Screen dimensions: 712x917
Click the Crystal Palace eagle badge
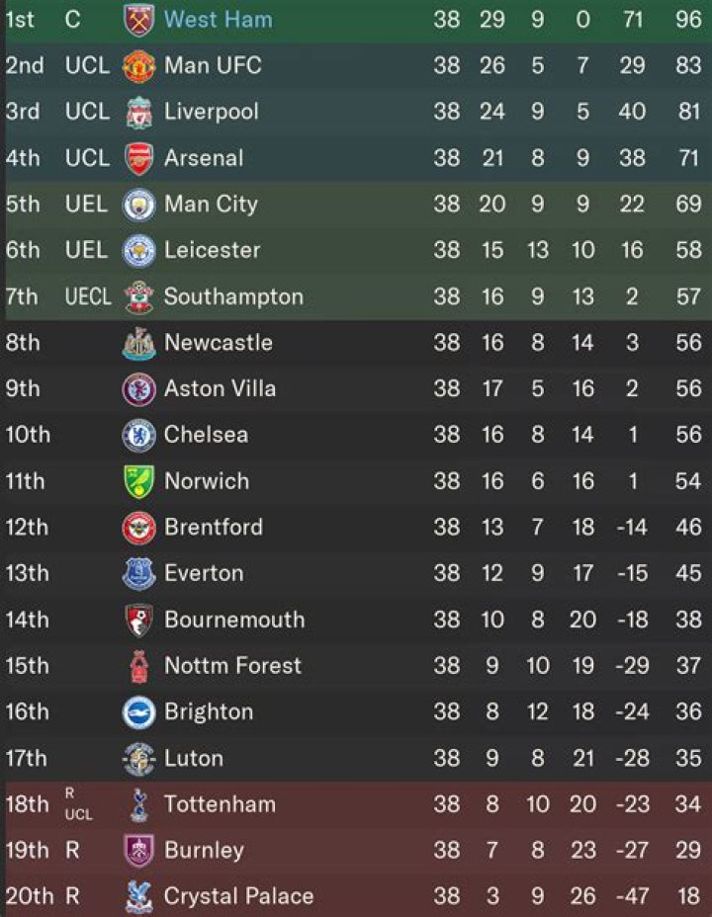pyautogui.click(x=138, y=896)
